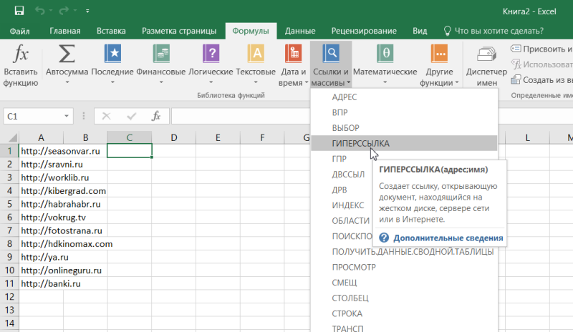Viewport: 573px width, 332px height.
Task: Expand the Последние dropdown arrow
Action: click(112, 82)
